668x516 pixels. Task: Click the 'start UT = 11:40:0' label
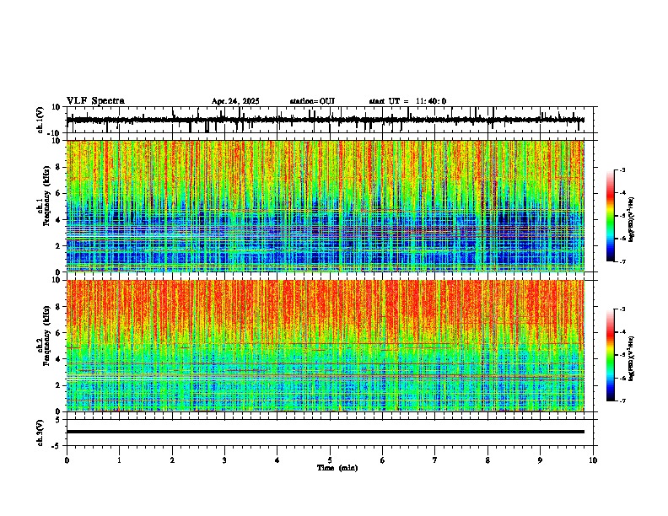pyautogui.click(x=407, y=101)
